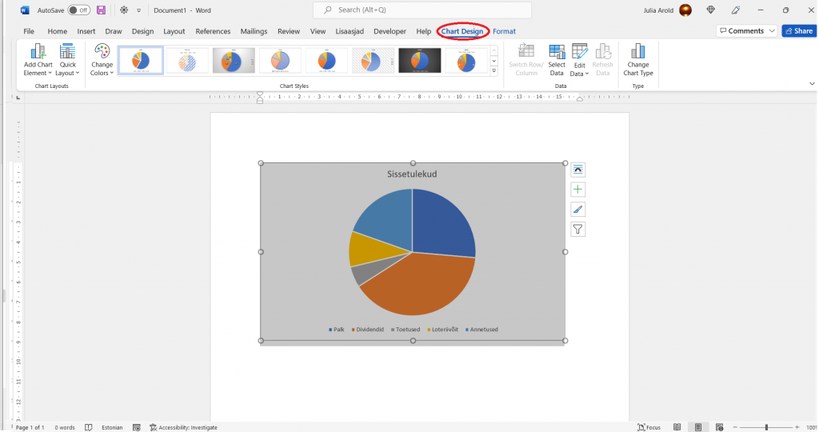
Task: Click the Loteriivõit legend entry
Action: (x=442, y=330)
